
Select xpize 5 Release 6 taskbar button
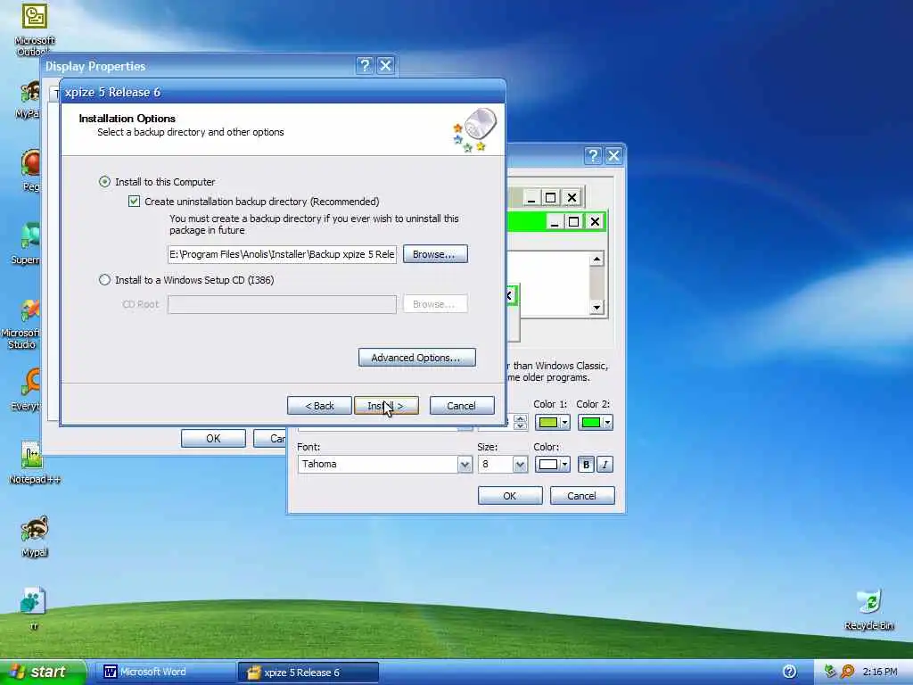point(308,673)
